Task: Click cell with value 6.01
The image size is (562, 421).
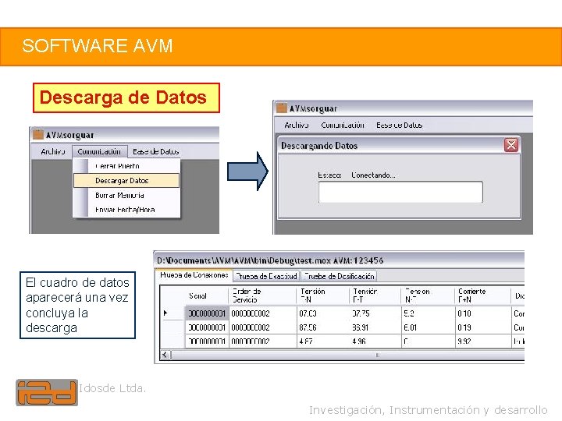Action: point(428,327)
